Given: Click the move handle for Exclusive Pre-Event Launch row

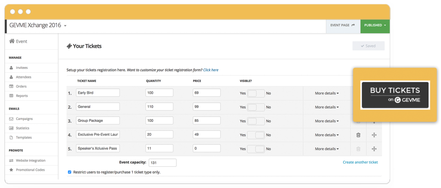Looking at the screenshot, I should click(374, 135).
